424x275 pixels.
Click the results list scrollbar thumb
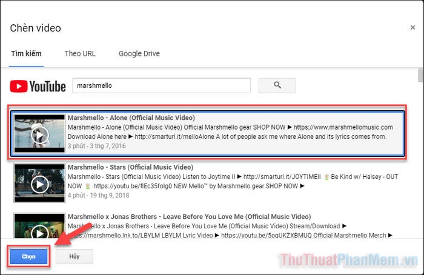click(420, 75)
